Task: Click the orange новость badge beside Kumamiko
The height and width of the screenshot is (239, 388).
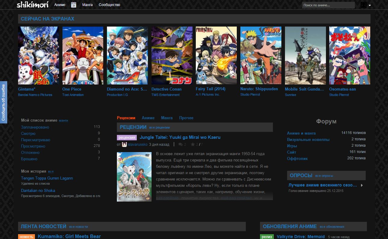Action: click(26, 237)
